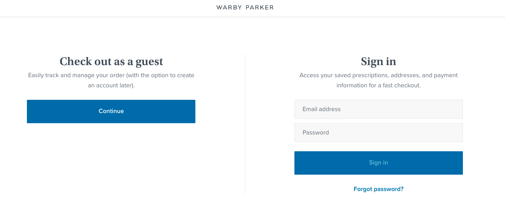Screen dimensions: 505x223
Task: Click the word PARKER in the header
Action: pos(259,7)
